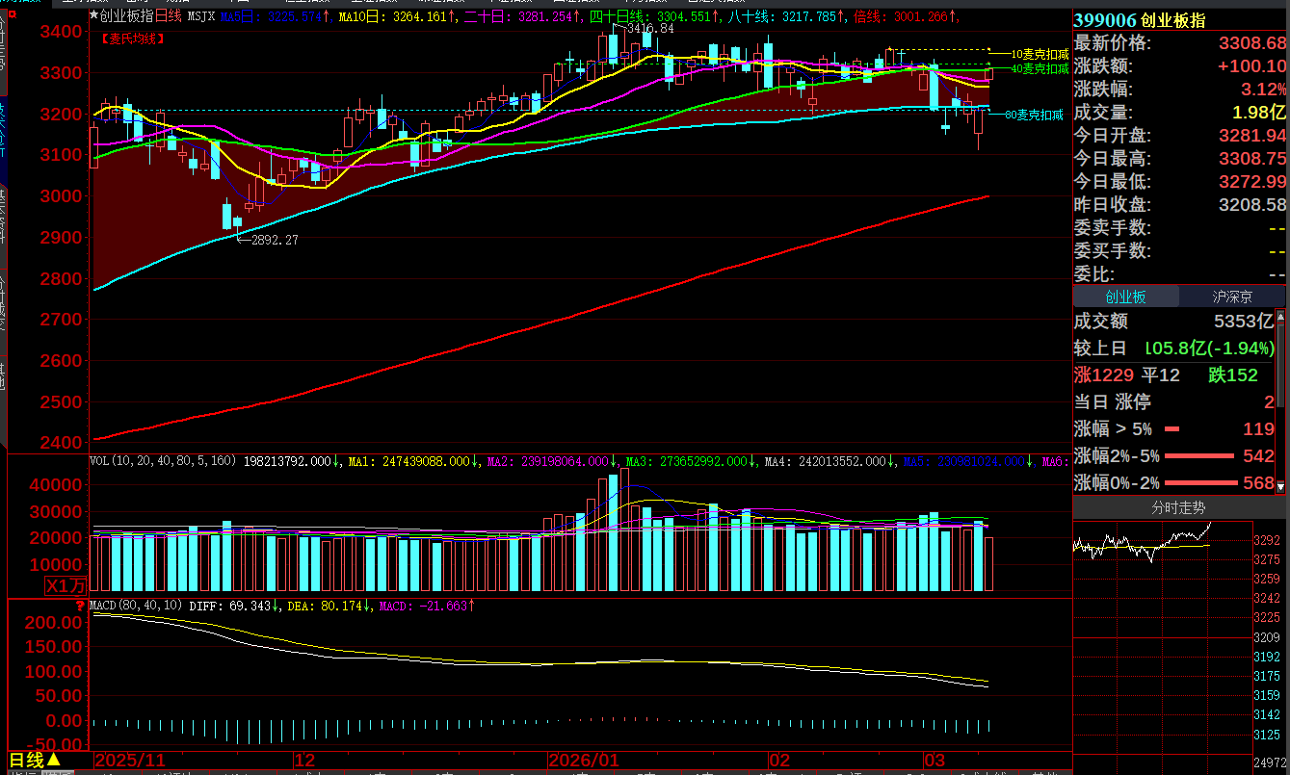The width and height of the screenshot is (1290, 775).
Task: Click the red question mark beside MACD
Action: 79,606
